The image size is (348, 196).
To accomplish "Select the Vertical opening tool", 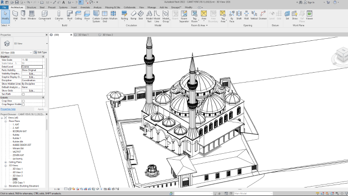I will click(254, 15).
